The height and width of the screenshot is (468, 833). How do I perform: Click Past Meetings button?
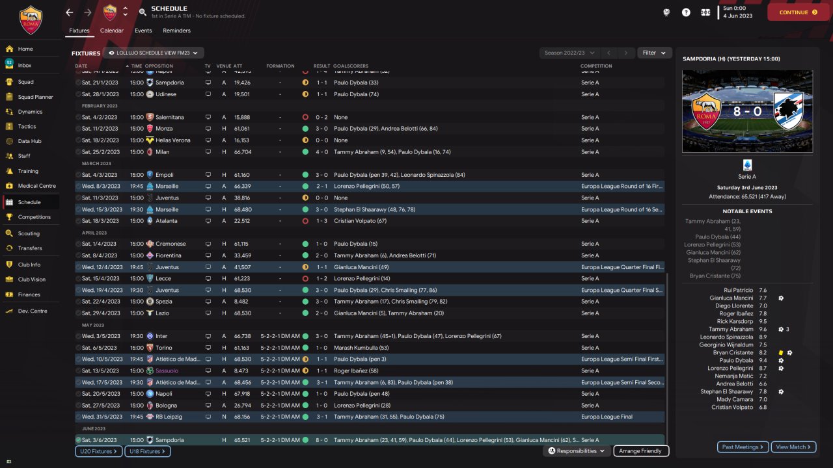pos(743,447)
